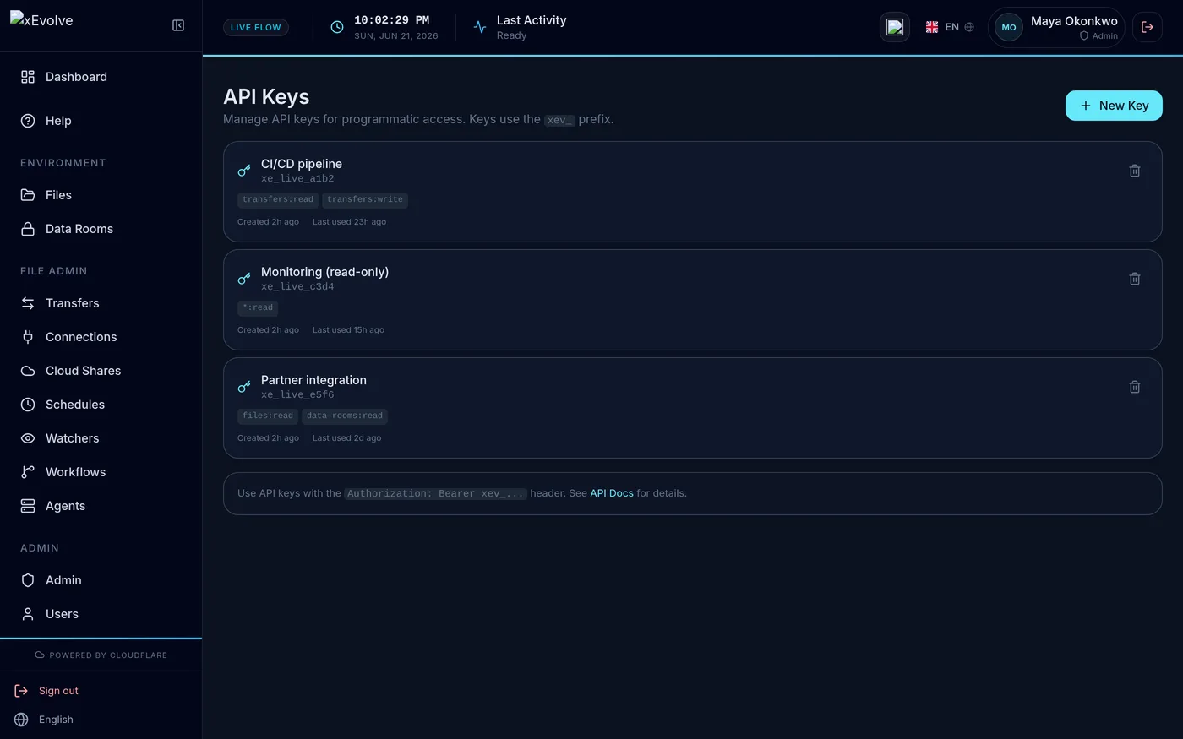The height and width of the screenshot is (739, 1183).
Task: Click the Authorization: Bearer code snippet
Action: pos(436,494)
